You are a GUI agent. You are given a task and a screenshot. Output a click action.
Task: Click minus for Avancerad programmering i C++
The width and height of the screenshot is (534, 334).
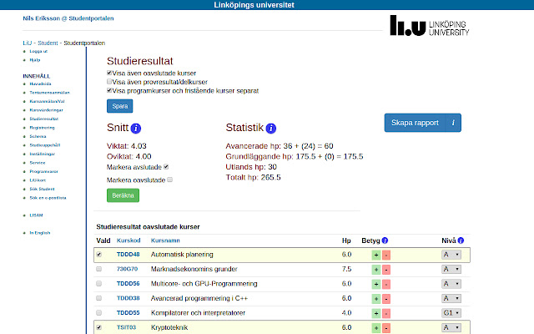pyautogui.click(x=386, y=299)
